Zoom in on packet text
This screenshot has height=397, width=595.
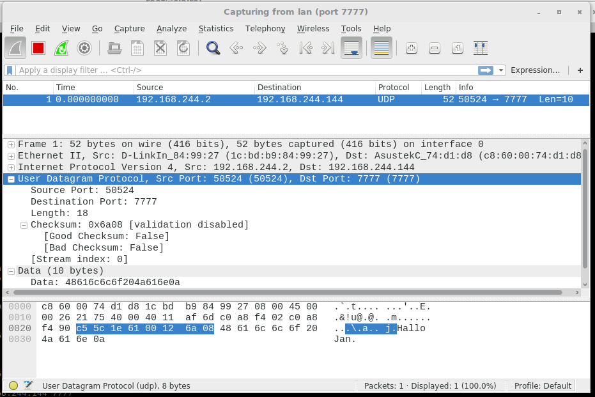click(x=412, y=48)
